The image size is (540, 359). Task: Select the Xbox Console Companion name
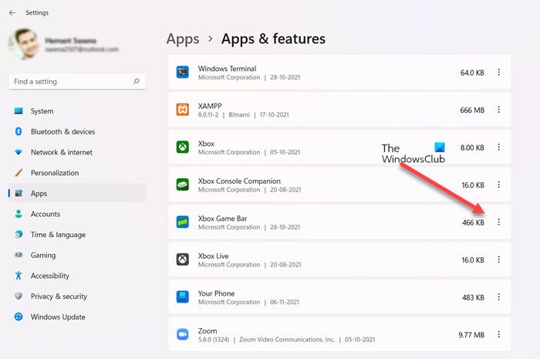pos(239,181)
